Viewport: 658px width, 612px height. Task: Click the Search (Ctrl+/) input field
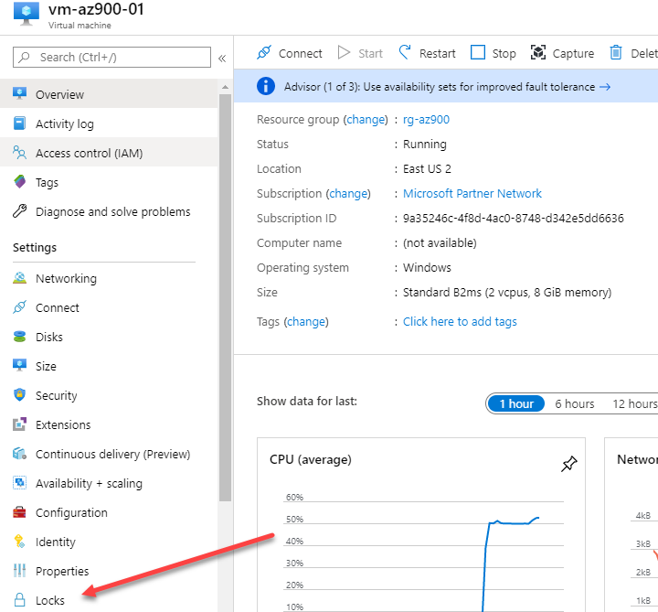tap(111, 57)
